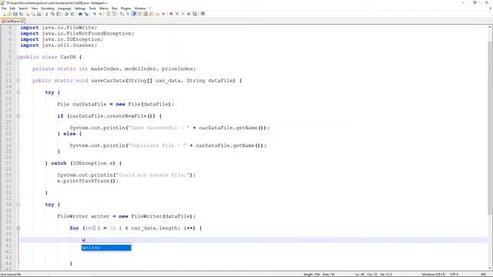493x277 pixels.
Task: Click the Run Macro Multiple Times icon
Action: [189, 14]
